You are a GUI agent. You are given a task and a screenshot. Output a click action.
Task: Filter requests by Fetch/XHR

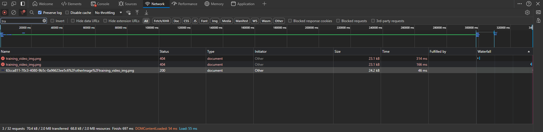pyautogui.click(x=161, y=21)
